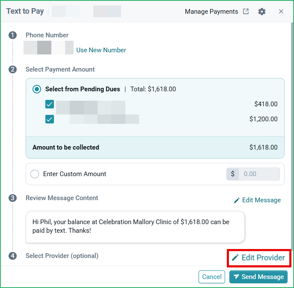Click the custom amount dollar input field

pyautogui.click(x=259, y=174)
